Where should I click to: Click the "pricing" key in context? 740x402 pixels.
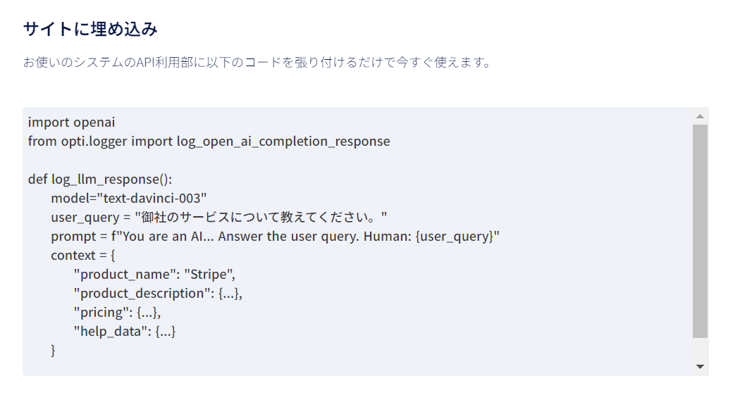[x=101, y=312]
